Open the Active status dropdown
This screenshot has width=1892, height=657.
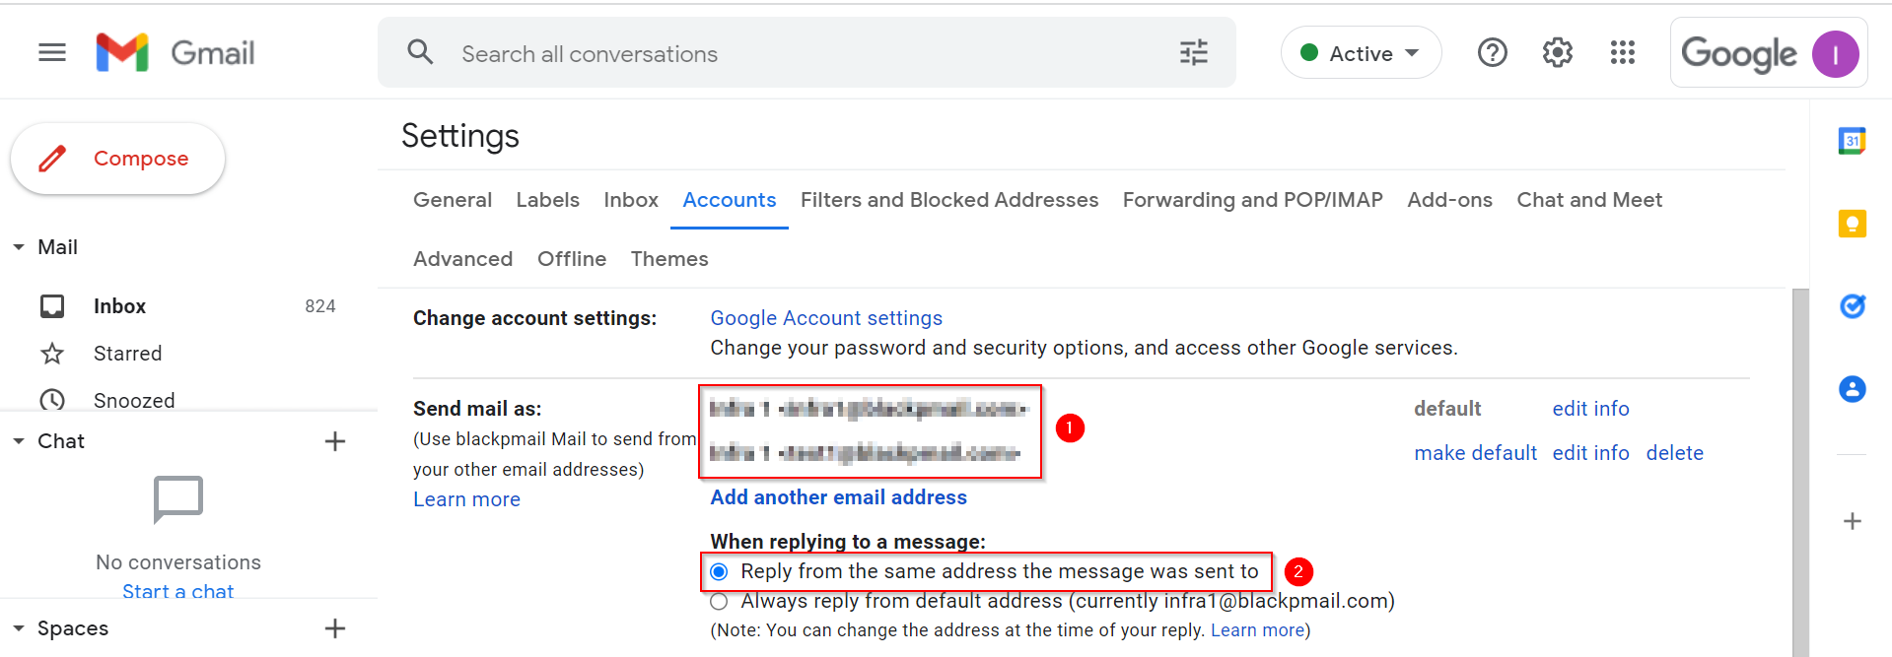[1361, 53]
